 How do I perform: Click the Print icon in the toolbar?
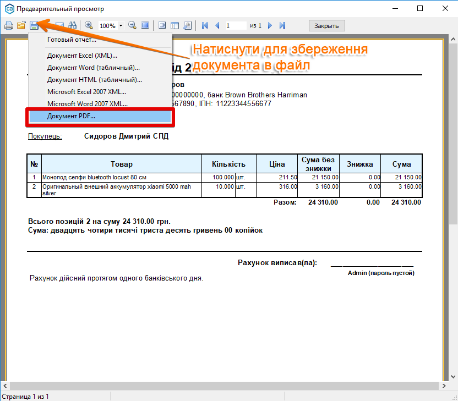[9, 25]
